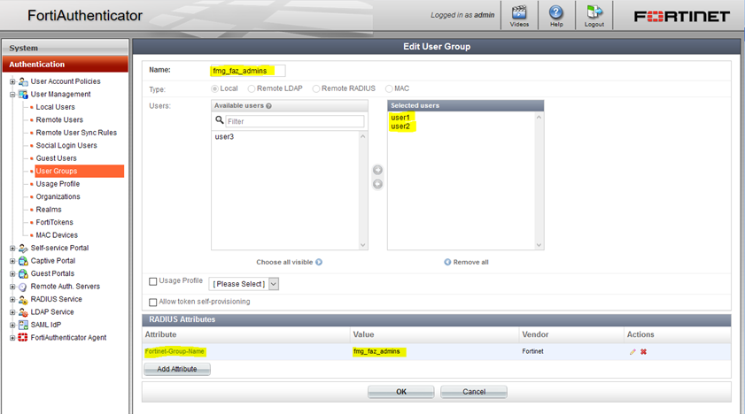This screenshot has width=745, height=414.
Task: Click the Remove all link
Action: [x=470, y=262]
